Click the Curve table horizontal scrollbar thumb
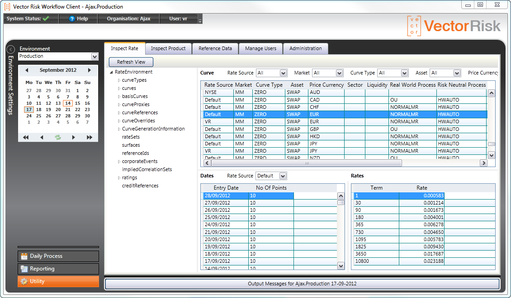This screenshot has height=298, width=511. (x=306, y=163)
